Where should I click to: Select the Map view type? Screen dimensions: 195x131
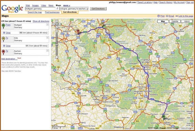[x=163, y=21]
